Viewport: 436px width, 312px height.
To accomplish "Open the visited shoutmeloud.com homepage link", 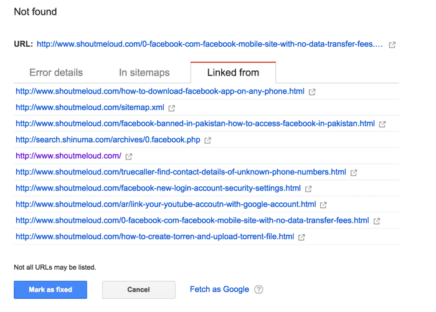I will click(x=69, y=156).
